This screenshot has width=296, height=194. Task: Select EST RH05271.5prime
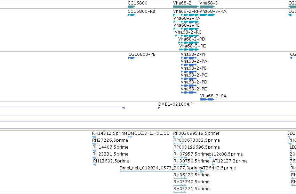click(x=180, y=192)
